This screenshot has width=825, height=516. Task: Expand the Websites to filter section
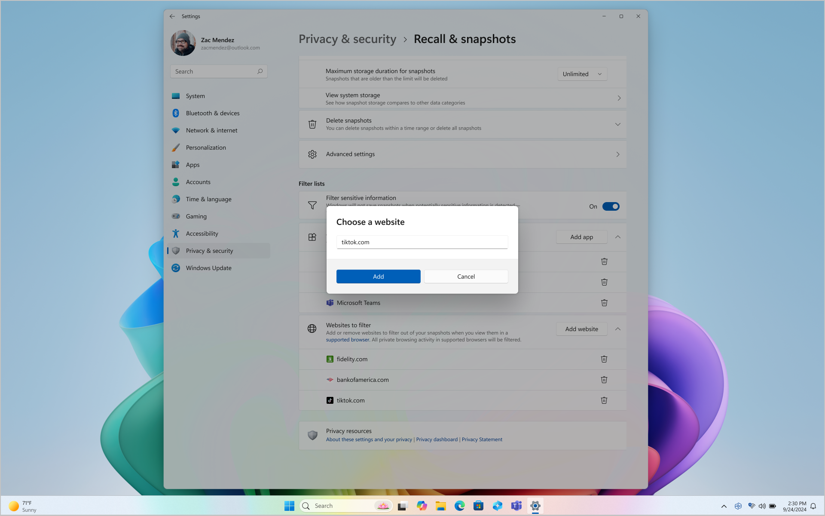pyautogui.click(x=617, y=328)
